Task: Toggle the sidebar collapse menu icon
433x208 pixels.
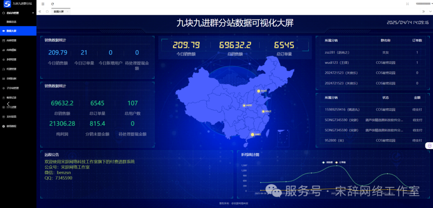Action: [x=43, y=4]
